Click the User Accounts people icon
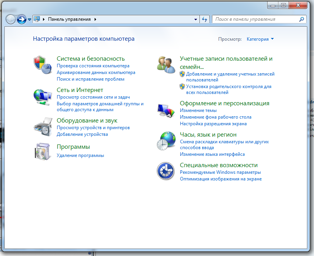This screenshot has width=314, height=256. pyautogui.click(x=166, y=65)
